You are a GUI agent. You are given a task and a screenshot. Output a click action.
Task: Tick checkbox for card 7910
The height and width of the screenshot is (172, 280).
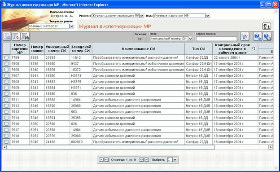click(6, 94)
